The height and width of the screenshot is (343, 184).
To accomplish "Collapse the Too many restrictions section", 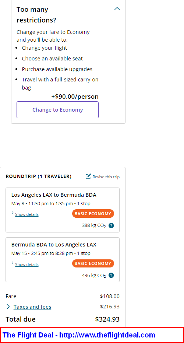I will click(117, 9).
